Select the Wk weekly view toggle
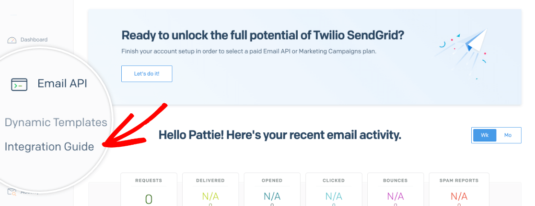 click(x=485, y=135)
